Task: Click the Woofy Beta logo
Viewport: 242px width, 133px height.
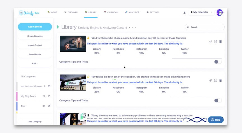Action: click(29, 13)
